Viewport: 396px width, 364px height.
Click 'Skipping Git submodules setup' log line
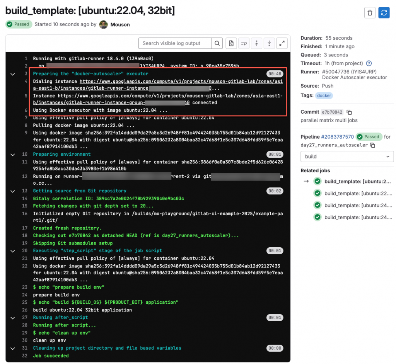pyautogui.click(x=73, y=243)
